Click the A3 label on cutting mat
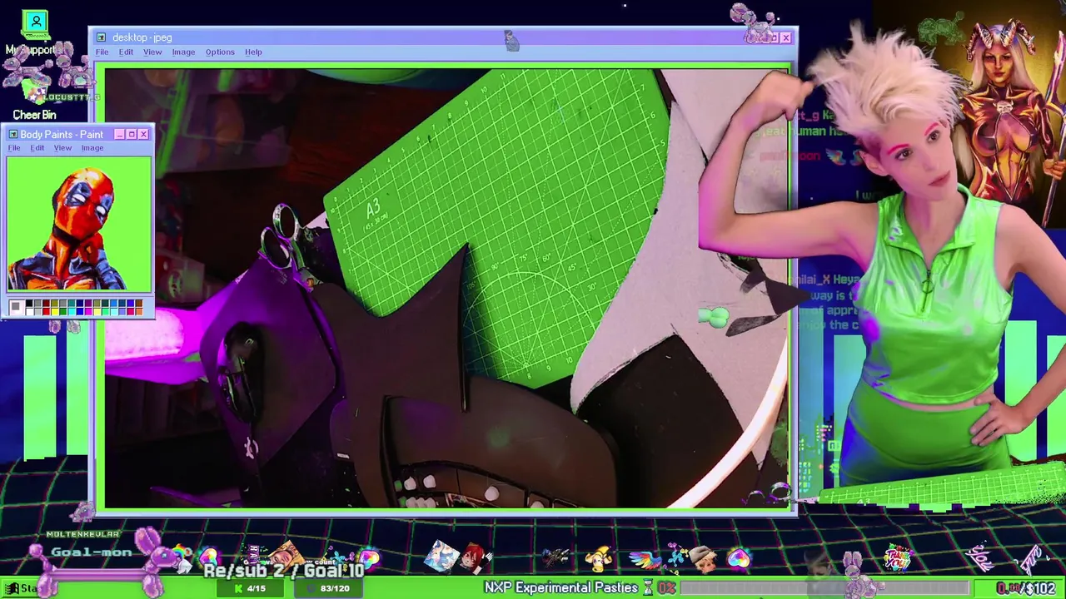Image resolution: width=1066 pixels, height=599 pixels. [x=371, y=208]
